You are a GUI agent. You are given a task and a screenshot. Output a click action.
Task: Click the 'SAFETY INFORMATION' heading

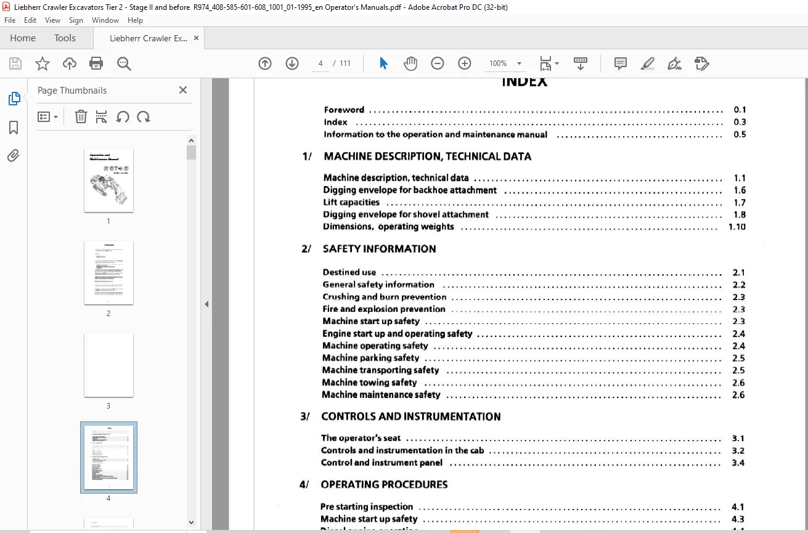click(x=379, y=249)
